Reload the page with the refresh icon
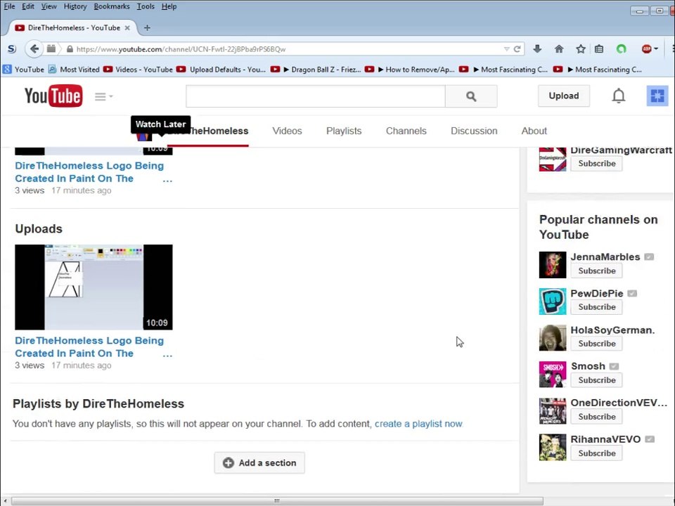This screenshot has height=506, width=675. click(x=517, y=48)
